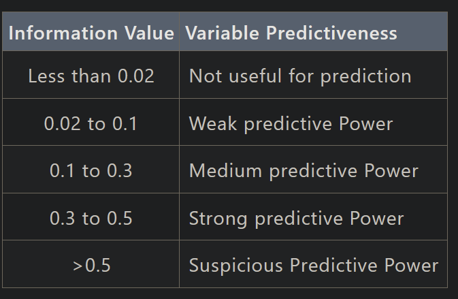Select the 'Medium predictive Power' cell
Screen dimensions: 458x299
tap(314, 170)
